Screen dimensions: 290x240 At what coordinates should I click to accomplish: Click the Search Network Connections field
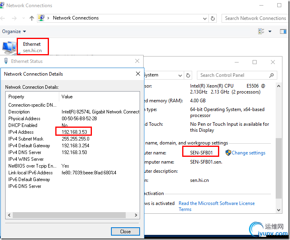point(255,18)
